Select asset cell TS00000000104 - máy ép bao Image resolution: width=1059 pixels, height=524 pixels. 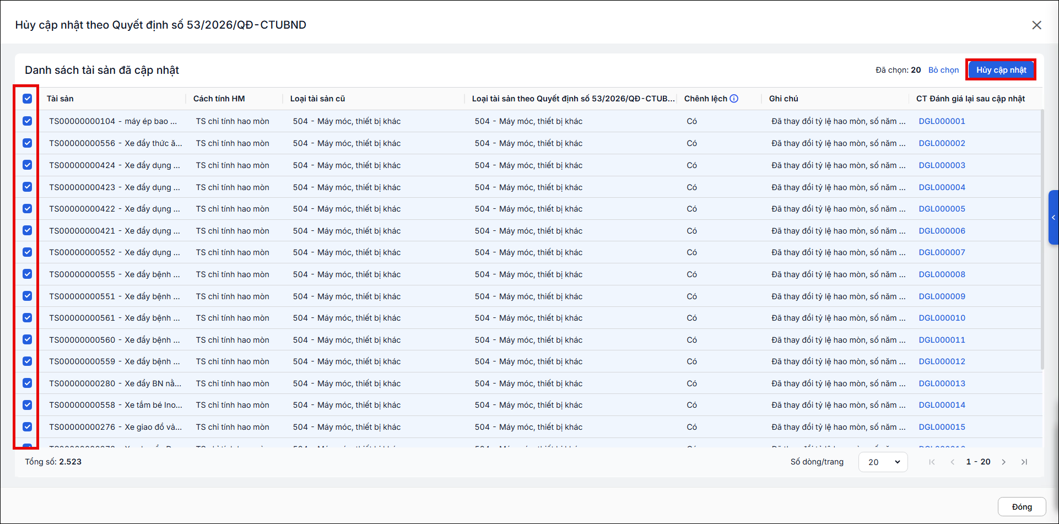tap(113, 121)
